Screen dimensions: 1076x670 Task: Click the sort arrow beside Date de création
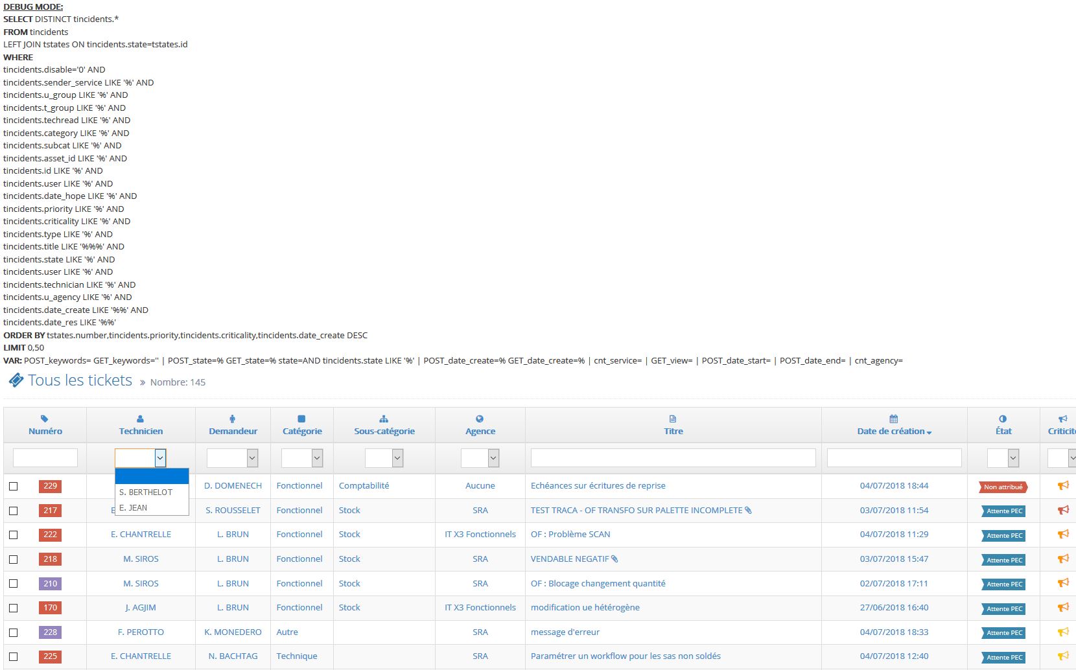930,432
